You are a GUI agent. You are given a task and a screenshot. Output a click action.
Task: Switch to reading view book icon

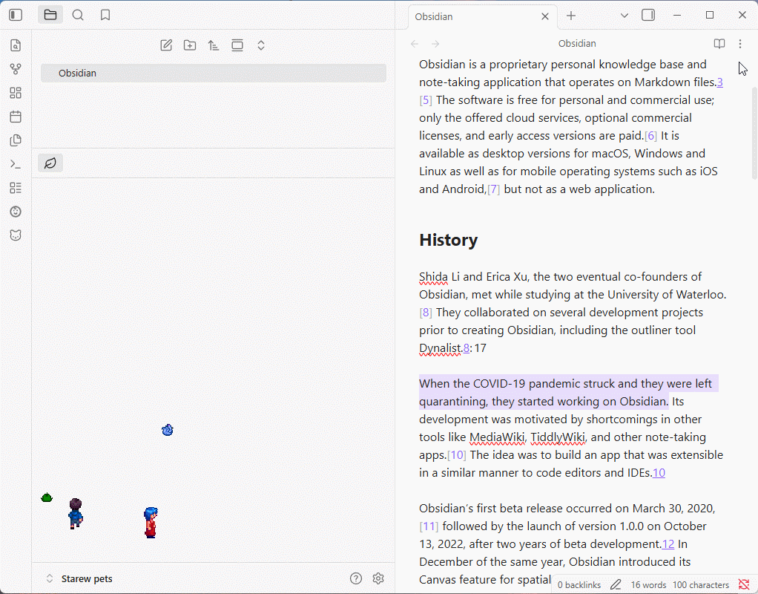click(719, 44)
